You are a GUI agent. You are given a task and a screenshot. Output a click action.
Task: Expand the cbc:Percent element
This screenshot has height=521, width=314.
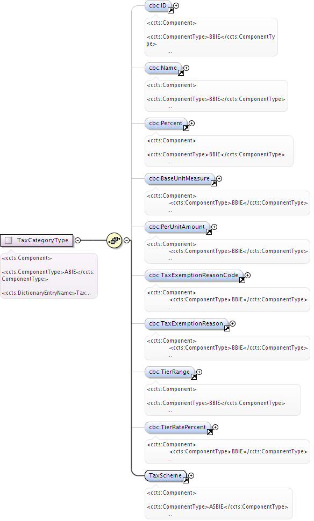(191, 124)
